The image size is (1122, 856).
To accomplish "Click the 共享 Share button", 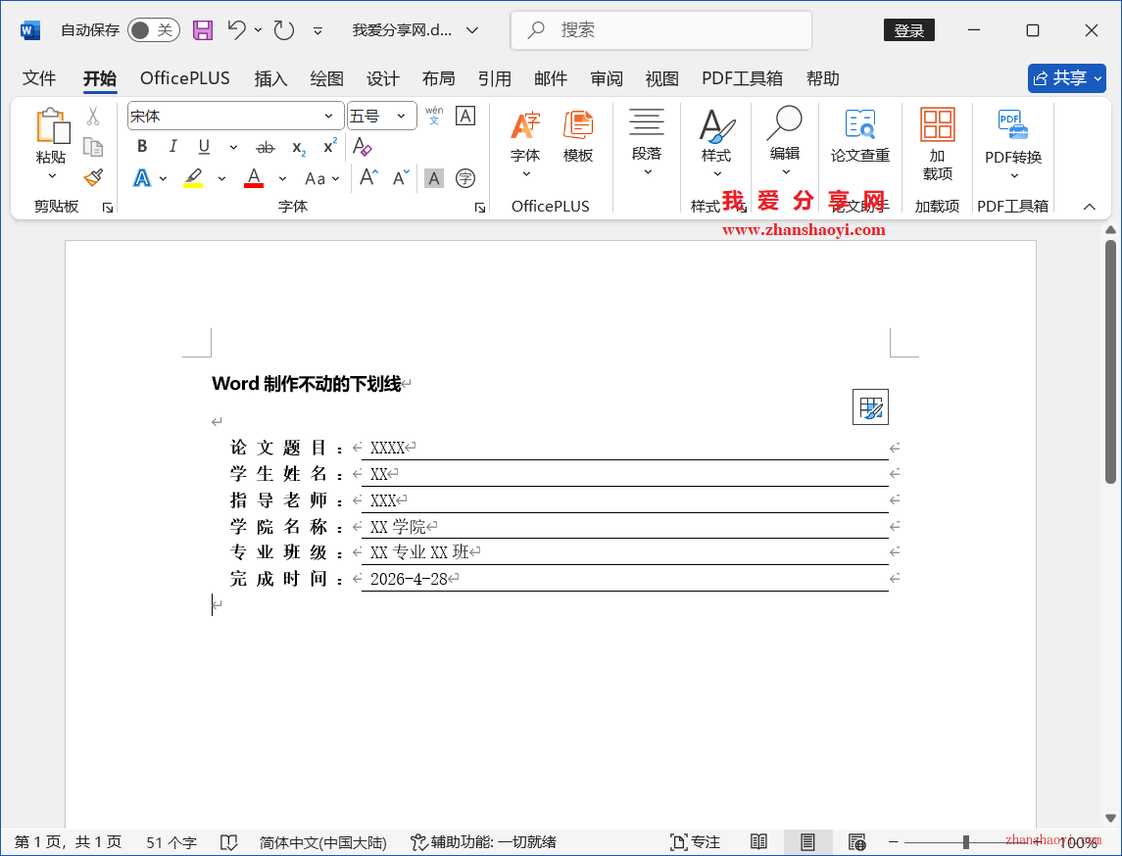I will click(x=1067, y=78).
